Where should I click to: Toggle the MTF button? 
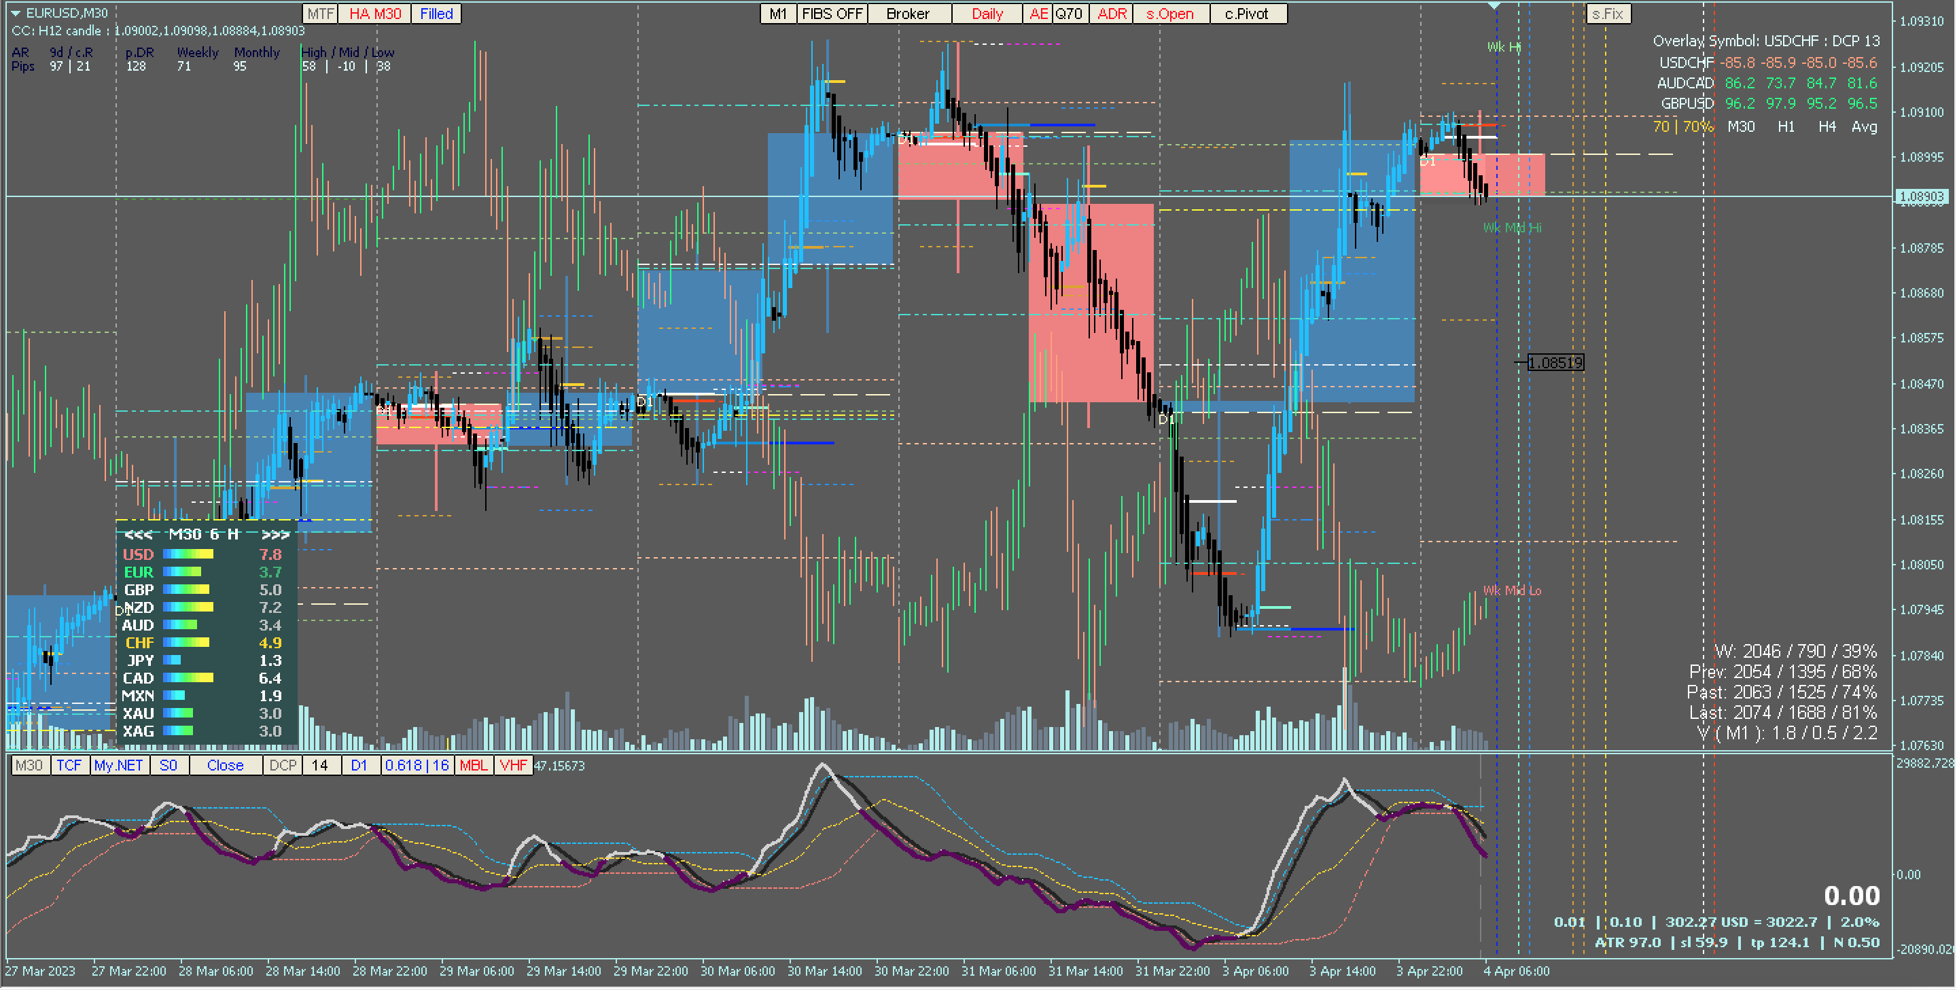pyautogui.click(x=320, y=14)
